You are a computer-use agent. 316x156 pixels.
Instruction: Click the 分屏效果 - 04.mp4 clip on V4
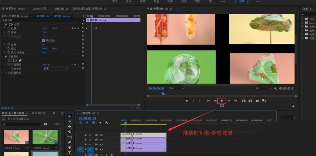click(143, 135)
